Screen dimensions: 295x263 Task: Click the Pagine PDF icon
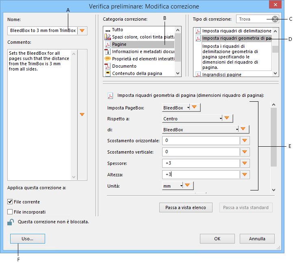(108, 44)
